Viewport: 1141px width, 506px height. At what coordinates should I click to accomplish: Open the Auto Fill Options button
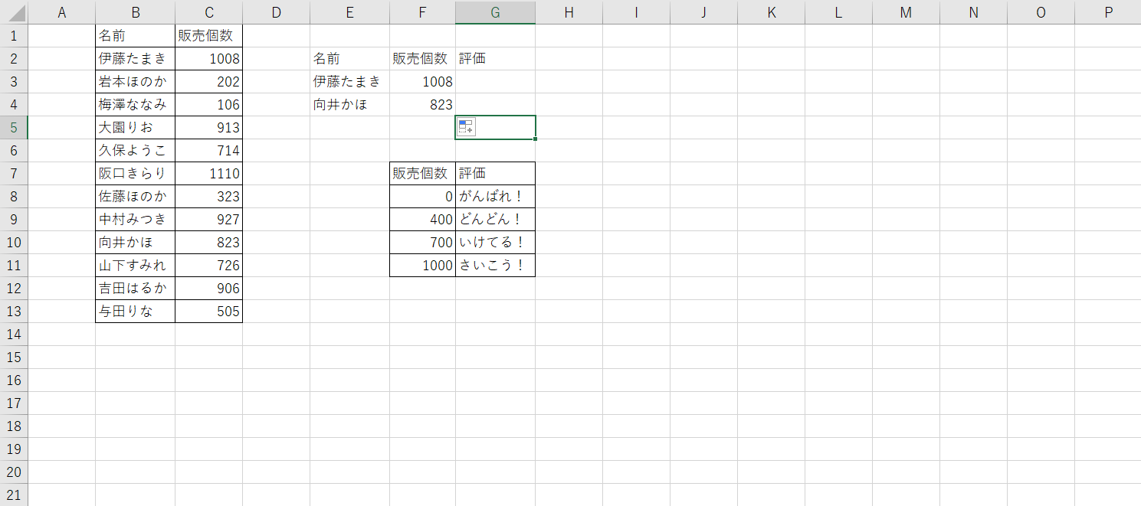pyautogui.click(x=466, y=127)
